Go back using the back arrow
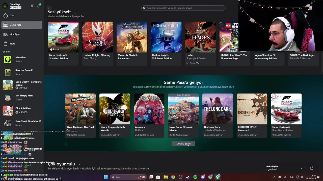Screen dimensions: 323x181 49,8
